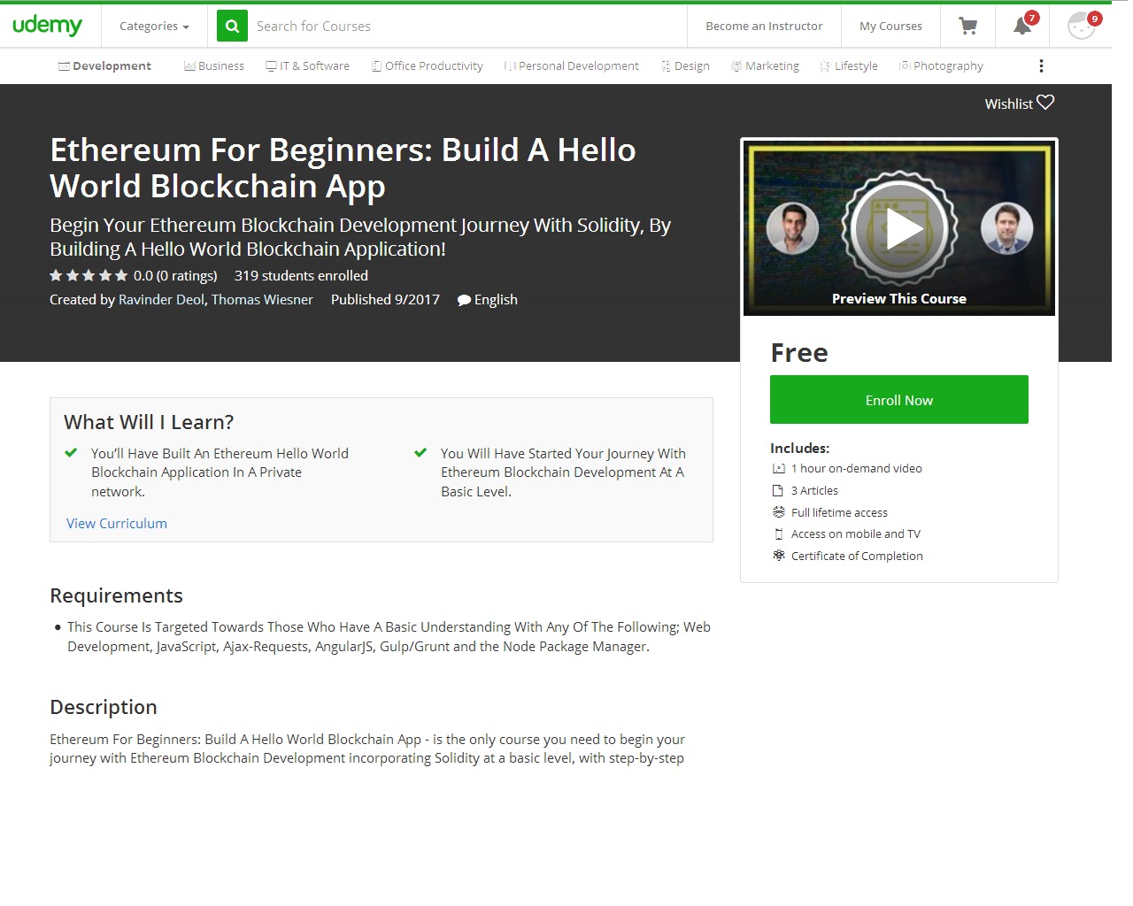Screen dimensions: 1133x906
Task: Click 'Published 9/2017' text
Action: tap(385, 300)
